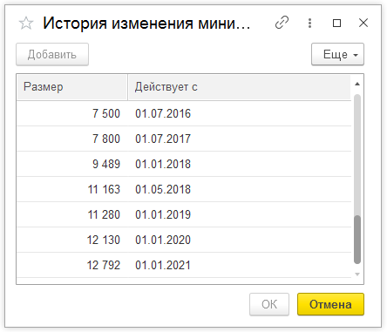Click the Добавить button
387x332 pixels.
tap(52, 54)
